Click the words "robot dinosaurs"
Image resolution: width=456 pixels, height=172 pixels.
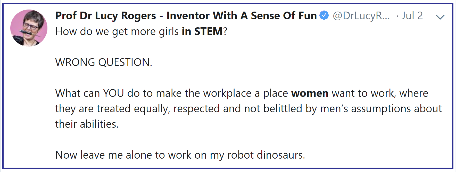[266, 155]
